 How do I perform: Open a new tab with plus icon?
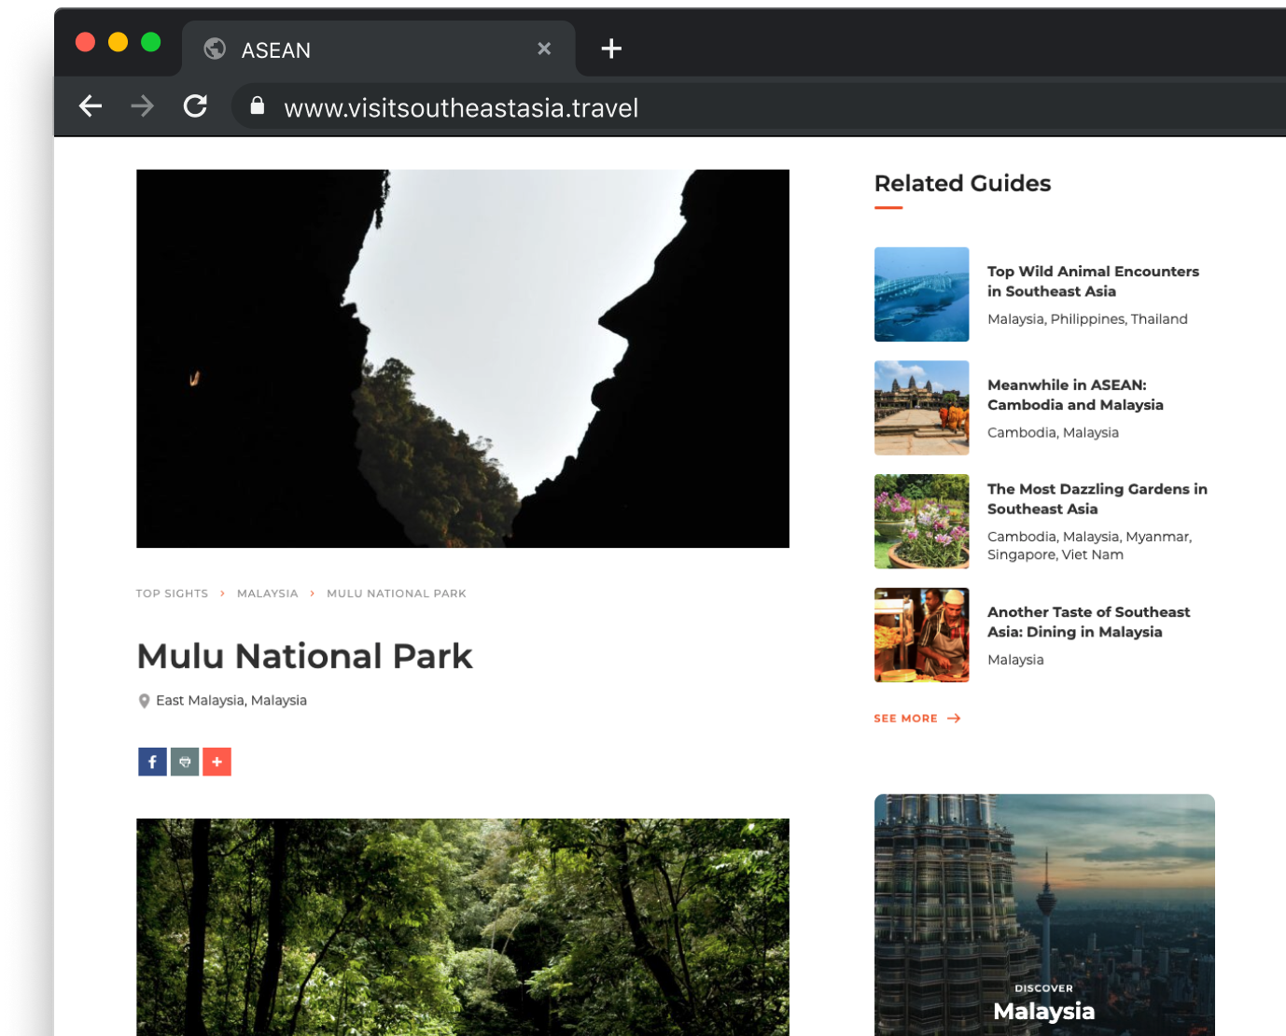(x=611, y=49)
